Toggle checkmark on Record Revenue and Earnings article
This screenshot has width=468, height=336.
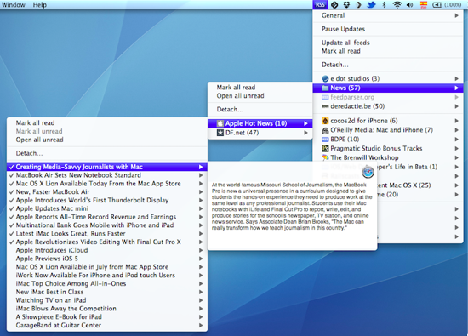pyautogui.click(x=12, y=217)
